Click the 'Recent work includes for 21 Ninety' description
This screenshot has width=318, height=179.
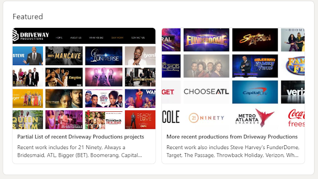(79, 151)
